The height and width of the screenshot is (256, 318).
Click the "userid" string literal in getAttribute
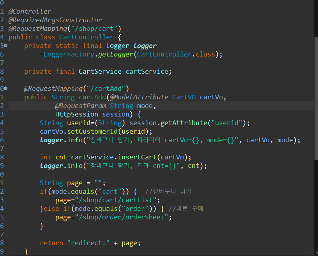coord(226,123)
